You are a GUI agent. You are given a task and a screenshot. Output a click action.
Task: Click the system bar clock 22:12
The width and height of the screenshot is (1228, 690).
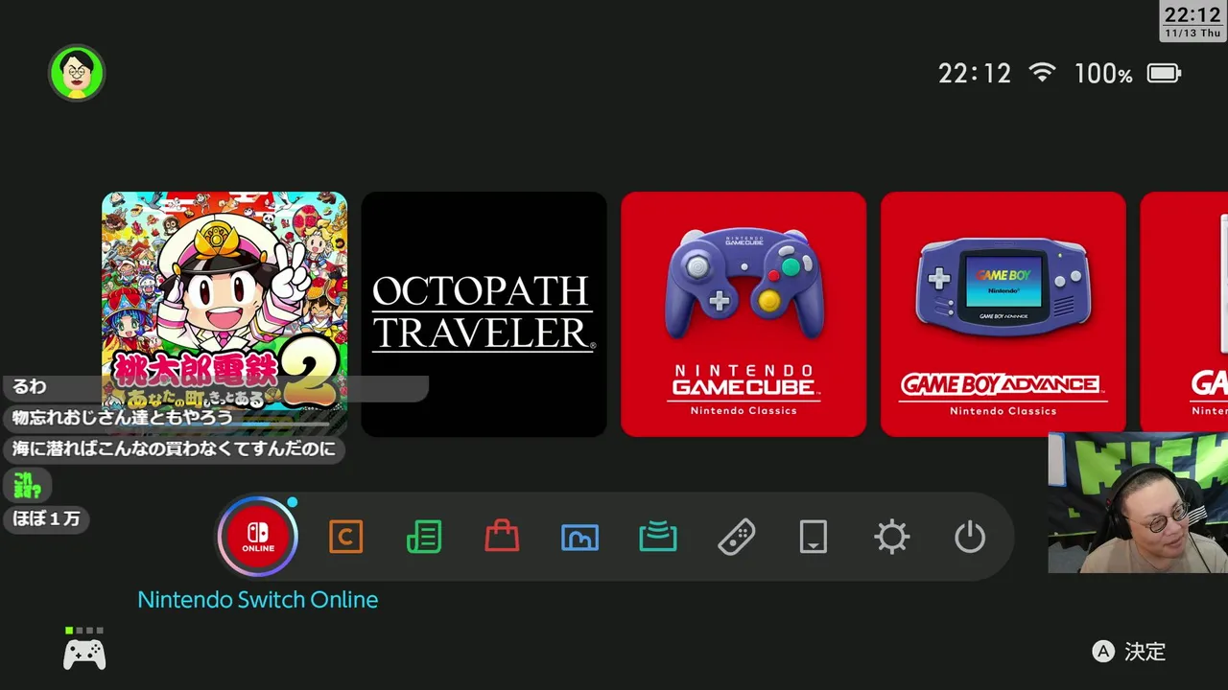[975, 74]
